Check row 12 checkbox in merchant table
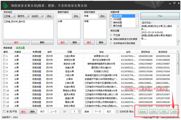Viewport: 181px width, 120px height. tap(4, 98)
